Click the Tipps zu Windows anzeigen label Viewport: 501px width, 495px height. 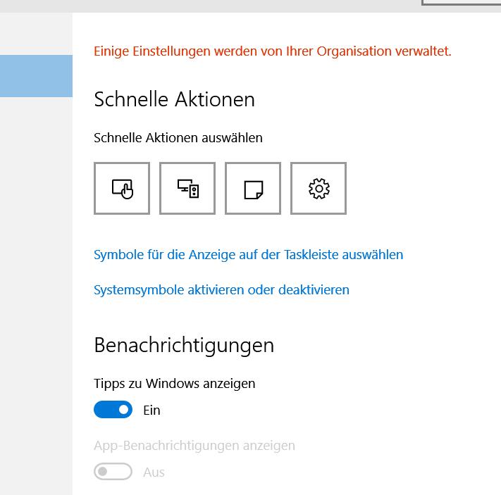point(175,384)
